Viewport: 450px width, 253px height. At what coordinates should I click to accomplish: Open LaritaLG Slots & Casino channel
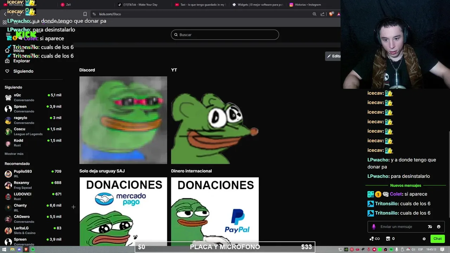pos(33,230)
